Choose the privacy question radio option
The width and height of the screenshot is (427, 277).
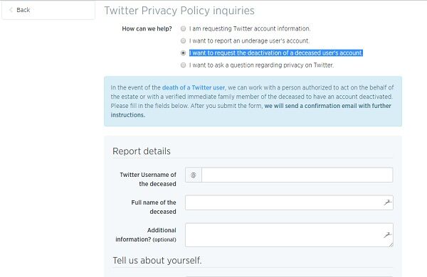(x=184, y=65)
